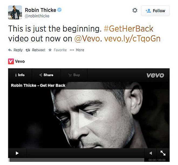The height and width of the screenshot is (165, 178).
Task: Click the Buy cart option
Action: [x=74, y=75]
